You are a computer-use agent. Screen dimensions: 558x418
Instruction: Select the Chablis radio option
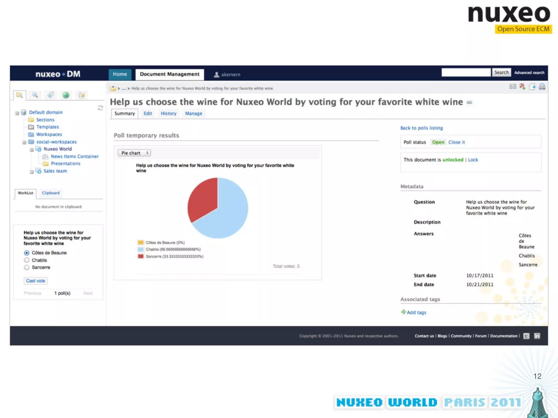point(27,260)
